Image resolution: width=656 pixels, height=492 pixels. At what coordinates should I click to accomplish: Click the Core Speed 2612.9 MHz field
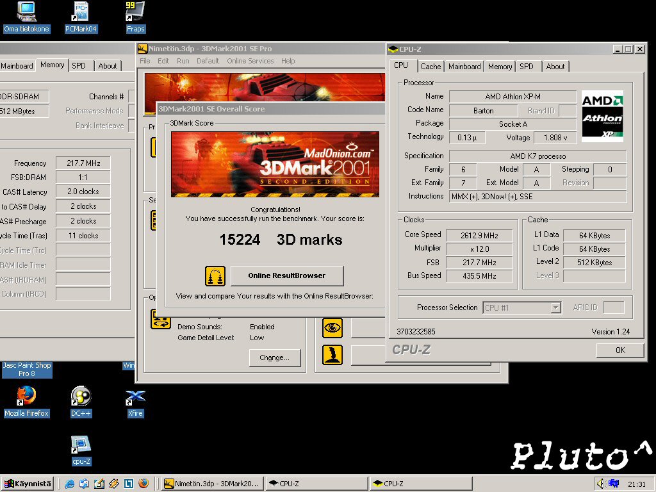479,236
